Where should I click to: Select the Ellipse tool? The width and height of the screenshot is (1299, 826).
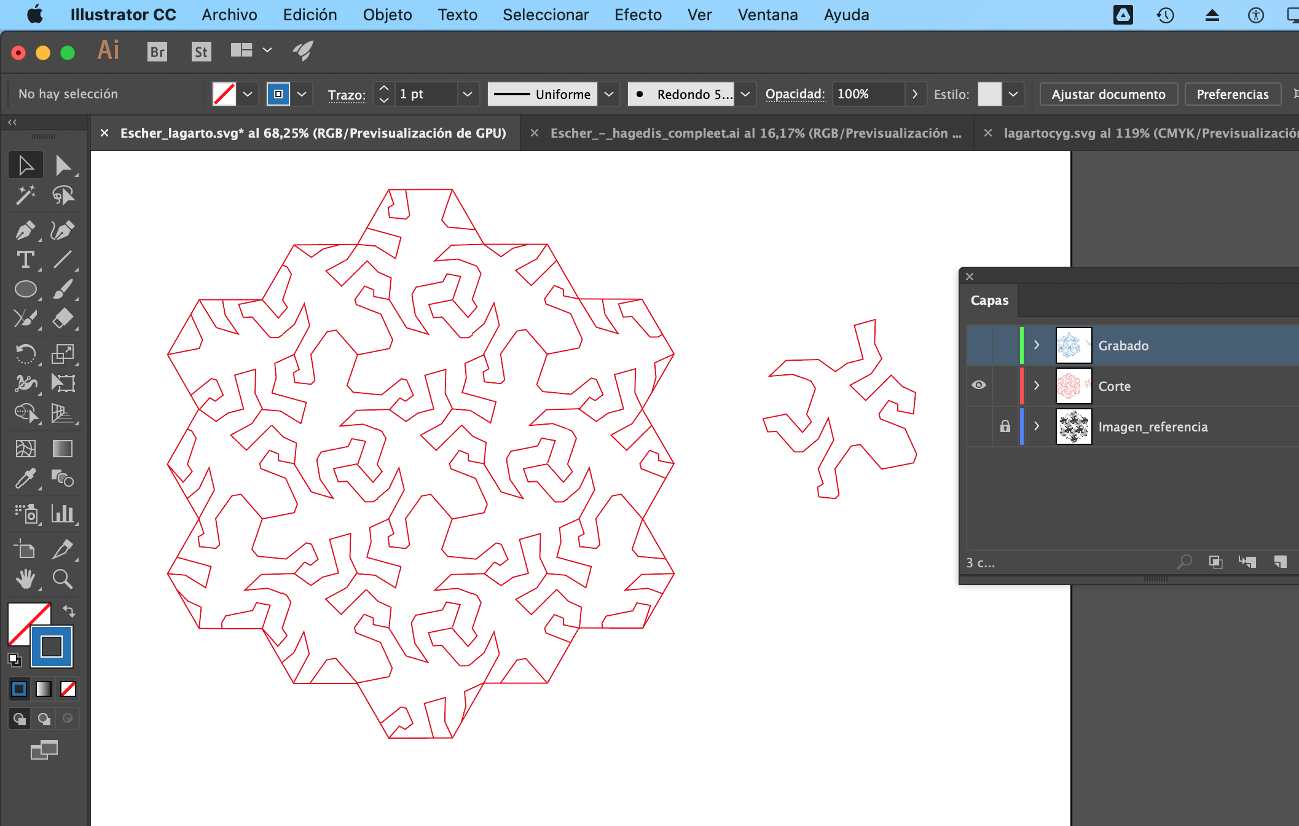pos(26,289)
